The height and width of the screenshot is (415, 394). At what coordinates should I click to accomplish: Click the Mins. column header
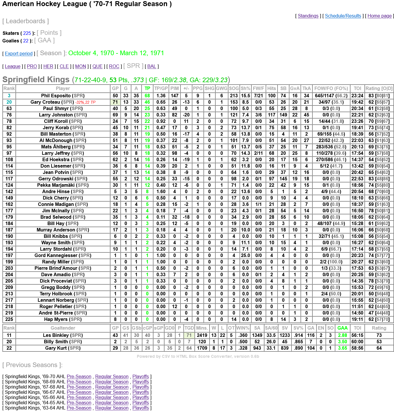click(202, 328)
